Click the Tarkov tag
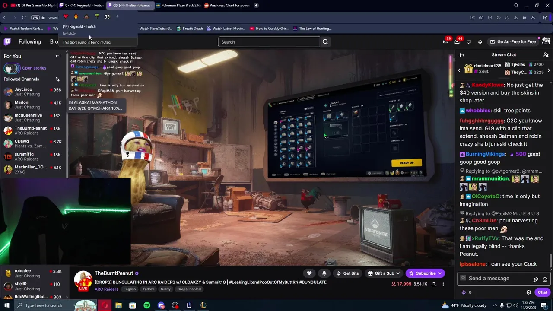The height and width of the screenshot is (311, 553). pos(148,289)
